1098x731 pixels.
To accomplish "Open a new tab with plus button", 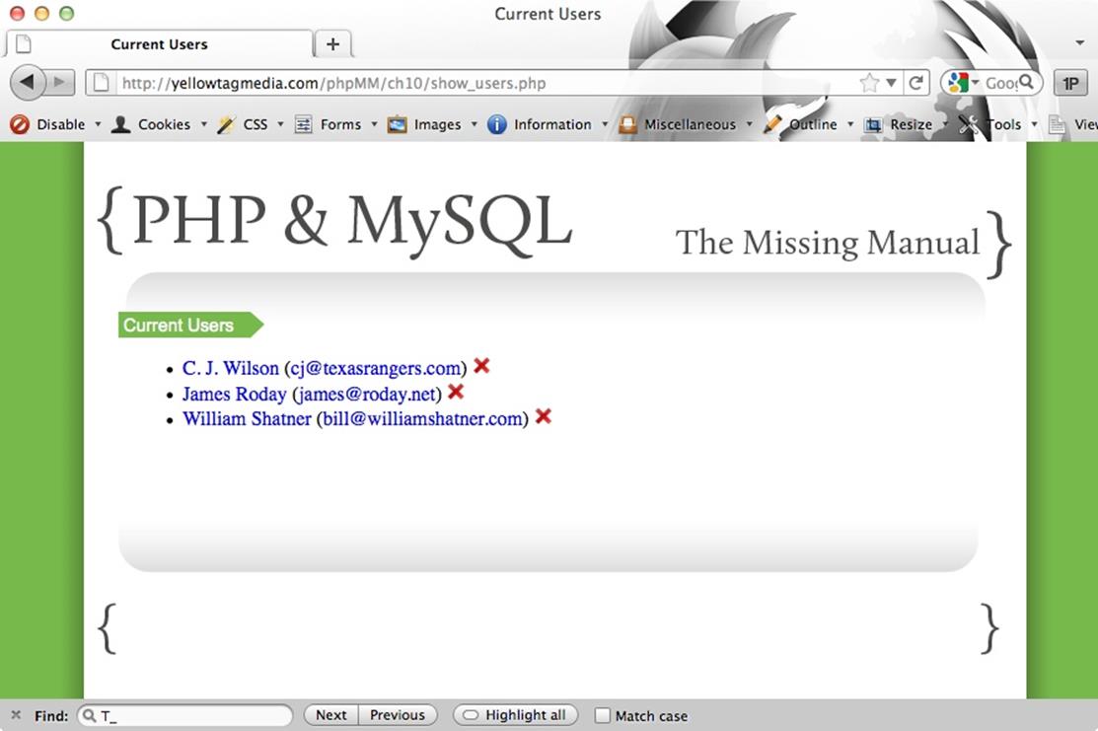I will pos(333,44).
